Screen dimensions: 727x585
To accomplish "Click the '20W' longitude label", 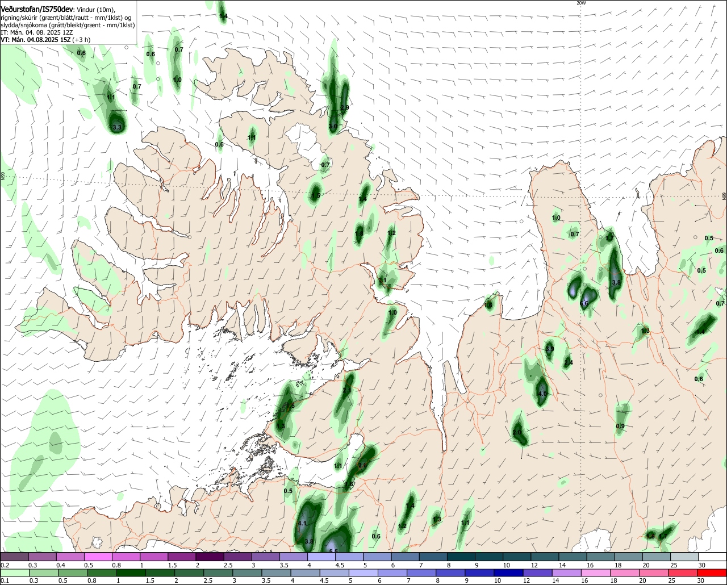I will coord(580,3).
